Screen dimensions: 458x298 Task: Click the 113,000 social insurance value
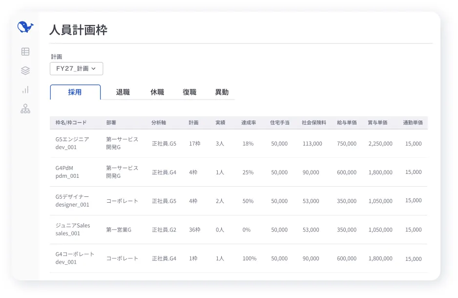tap(312, 144)
